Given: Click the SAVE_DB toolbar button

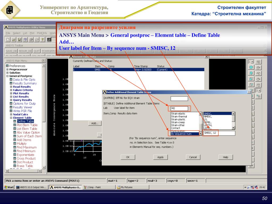Looking at the screenshot, I should tap(11, 51).
